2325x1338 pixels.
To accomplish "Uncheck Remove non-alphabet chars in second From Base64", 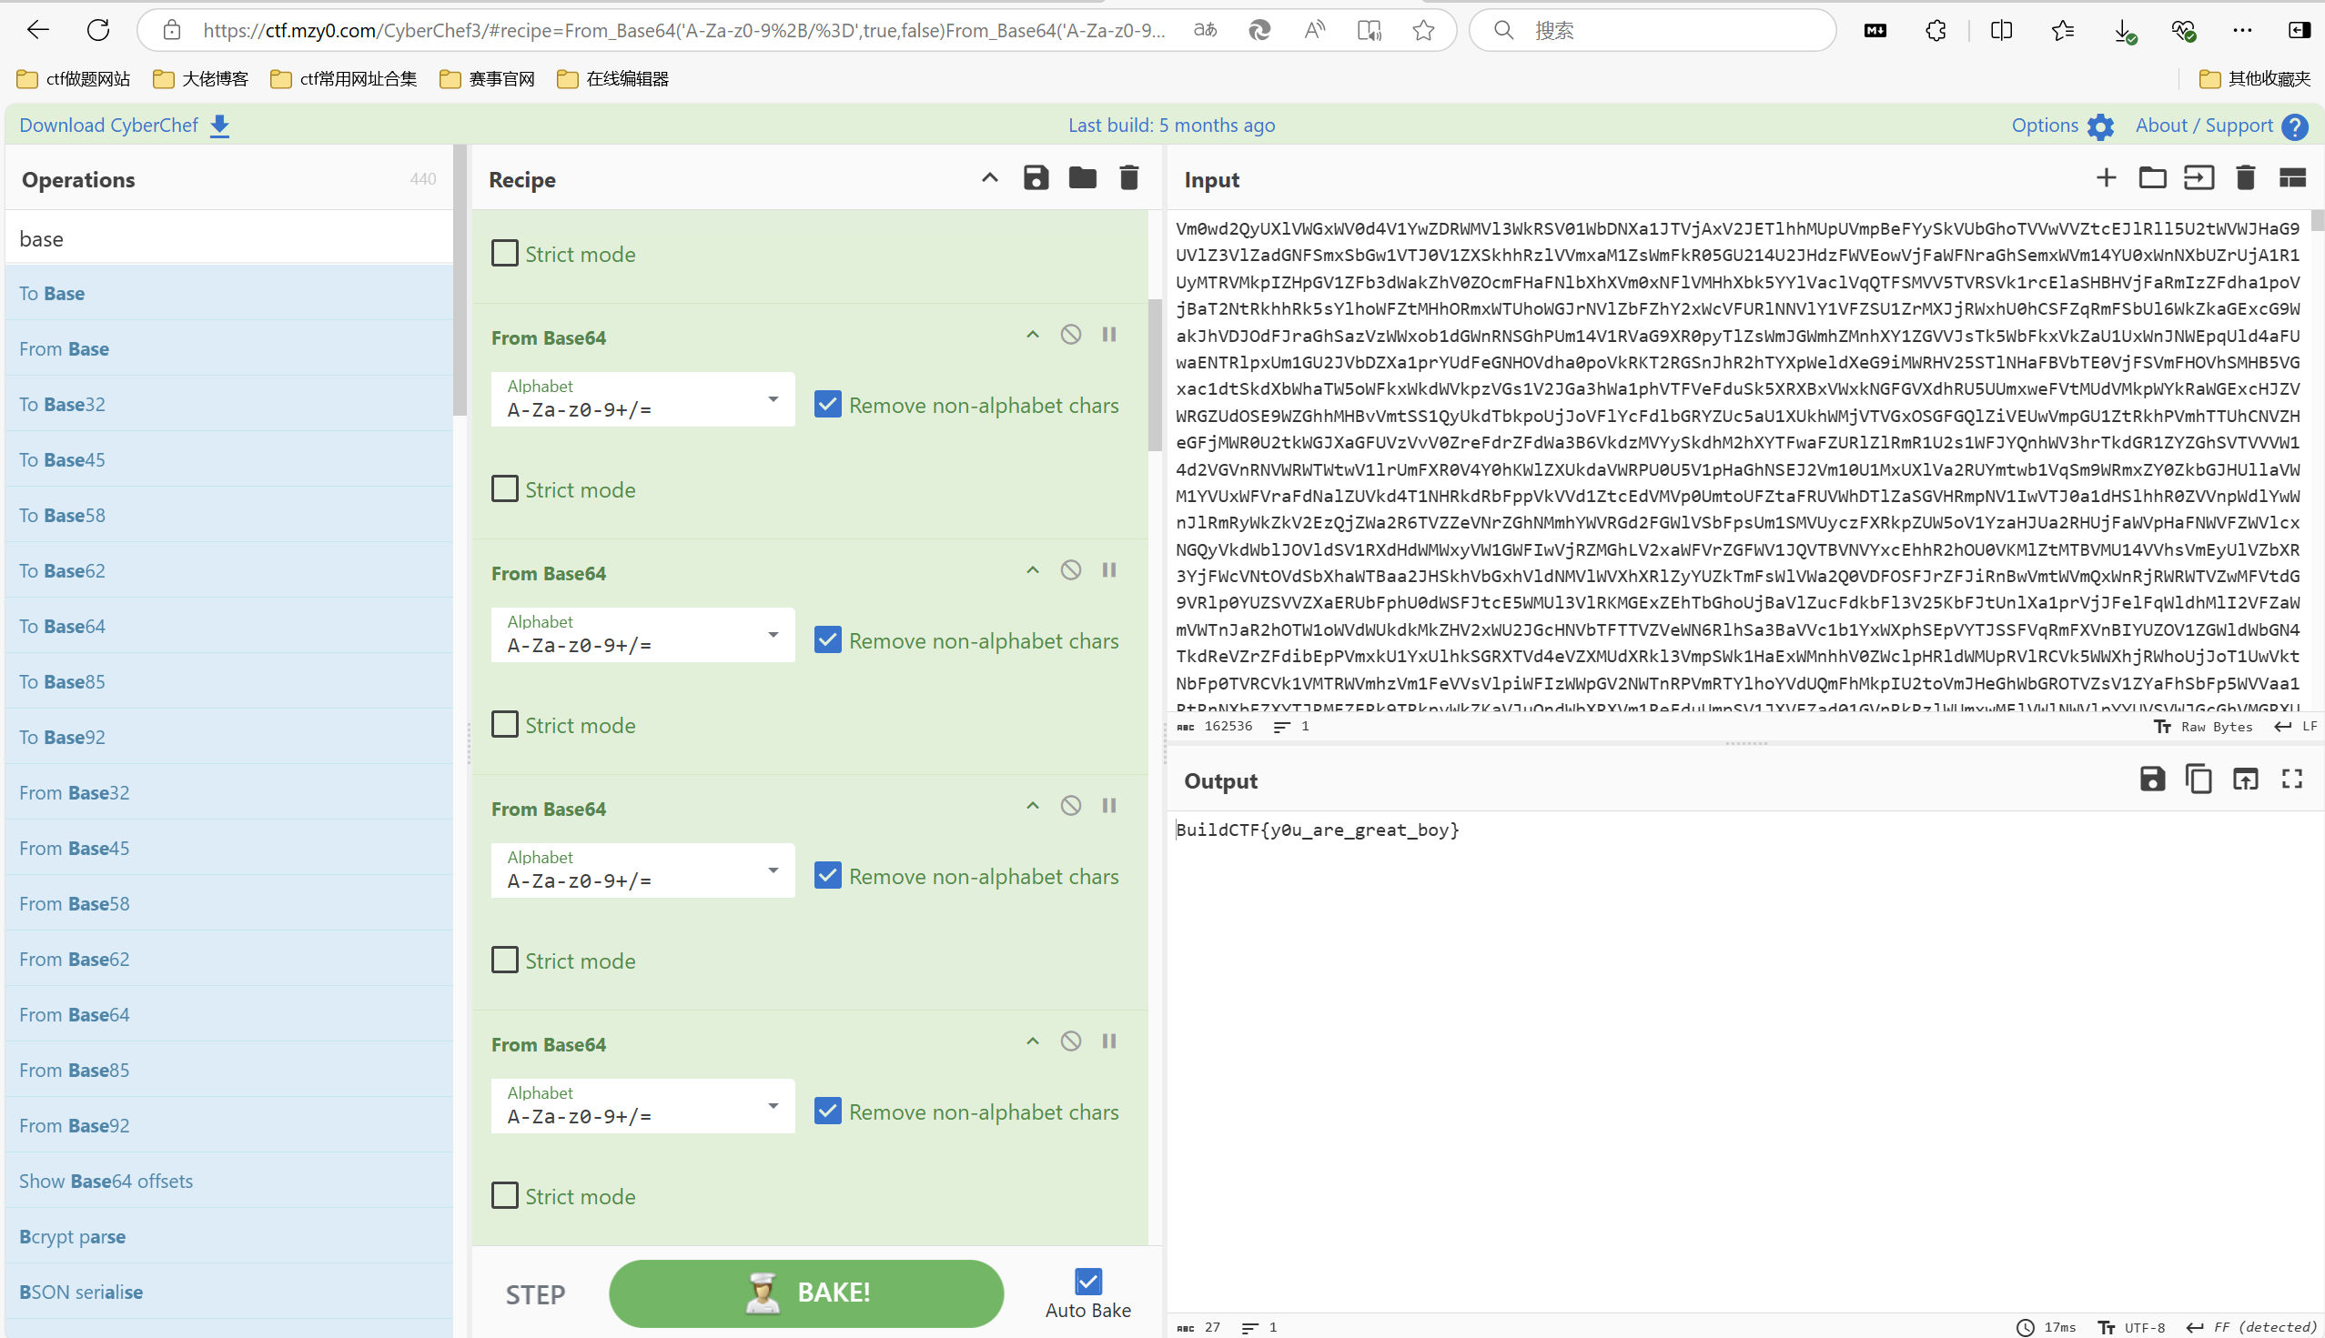I will (827, 639).
